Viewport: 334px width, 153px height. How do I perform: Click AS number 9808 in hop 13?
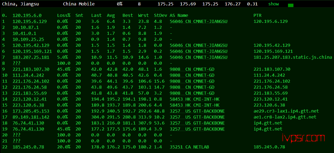coord(175,93)
